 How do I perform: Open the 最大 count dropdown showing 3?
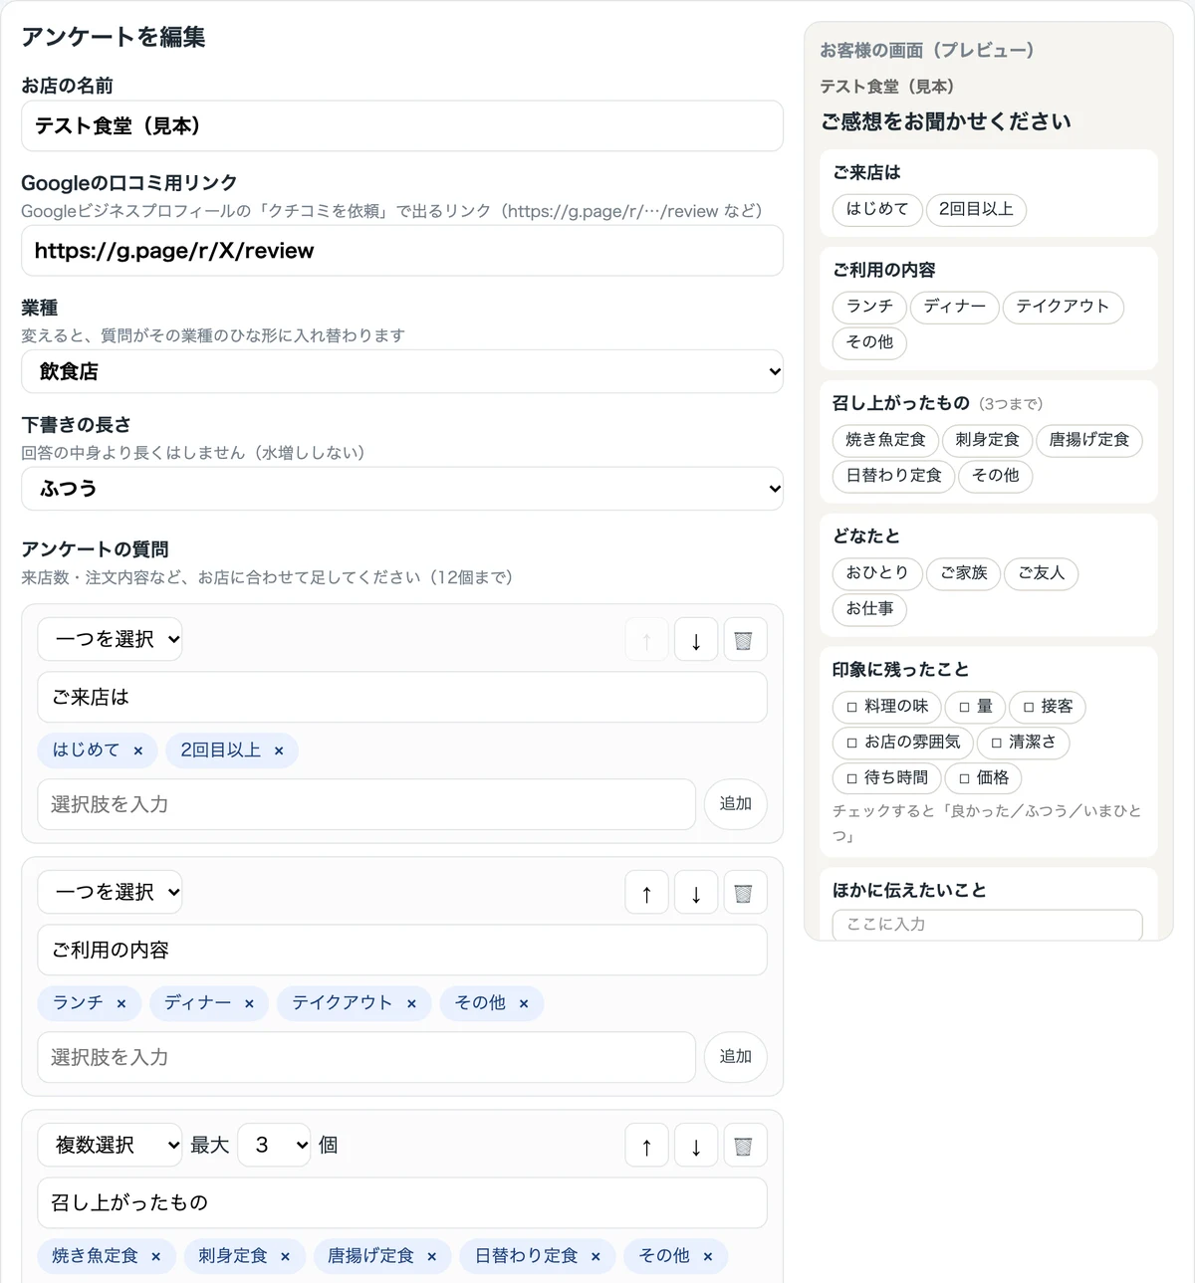click(275, 1145)
